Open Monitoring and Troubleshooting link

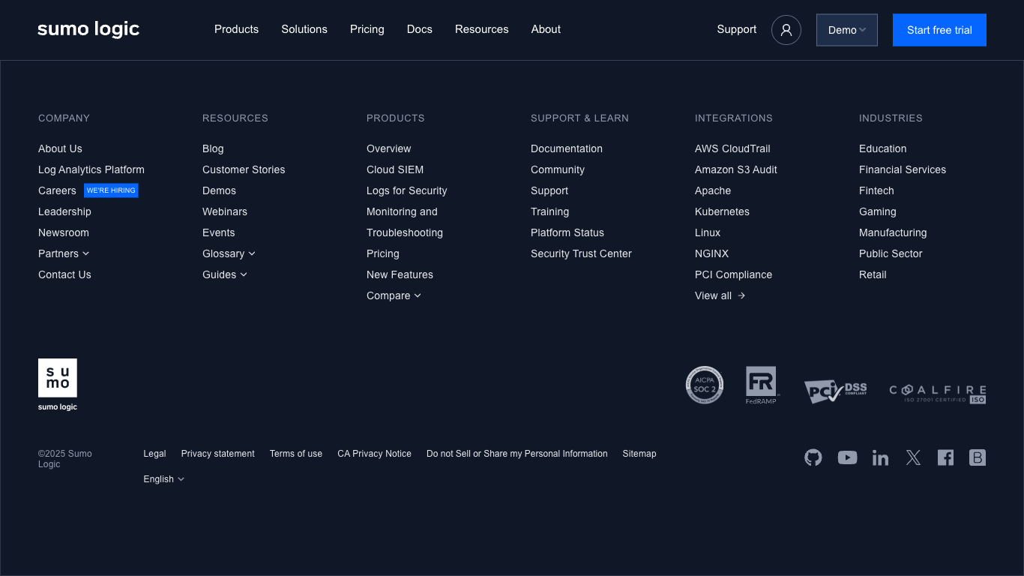click(x=405, y=222)
